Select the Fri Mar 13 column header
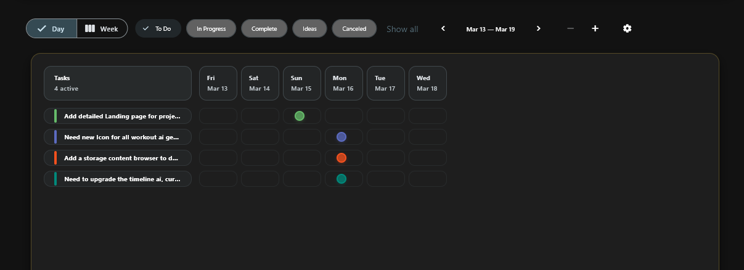 pyautogui.click(x=218, y=83)
